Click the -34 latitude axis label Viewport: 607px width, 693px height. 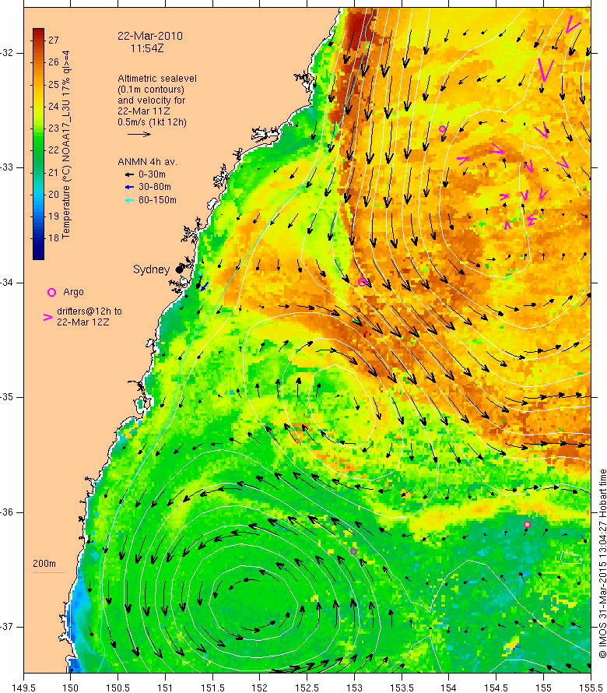[7, 283]
